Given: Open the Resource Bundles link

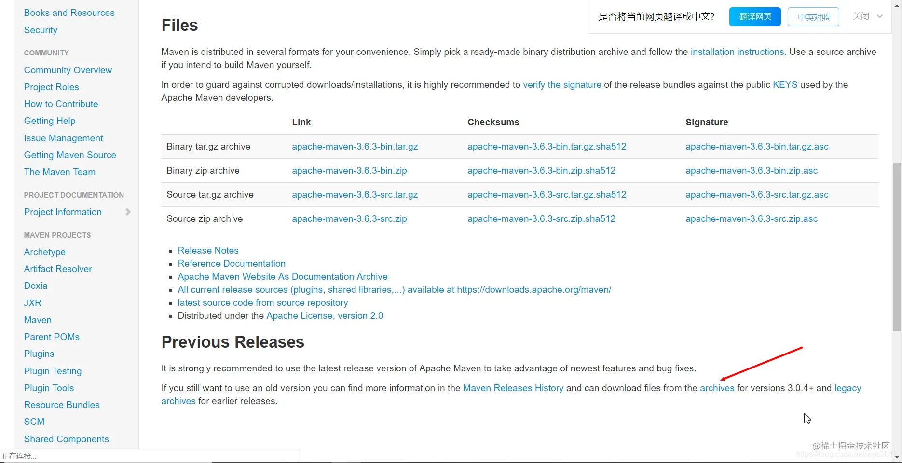Looking at the screenshot, I should tap(62, 405).
